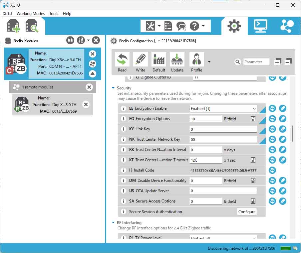The height and width of the screenshot is (253, 301).
Task: Switch to Network working mode
Action: coord(287,26)
